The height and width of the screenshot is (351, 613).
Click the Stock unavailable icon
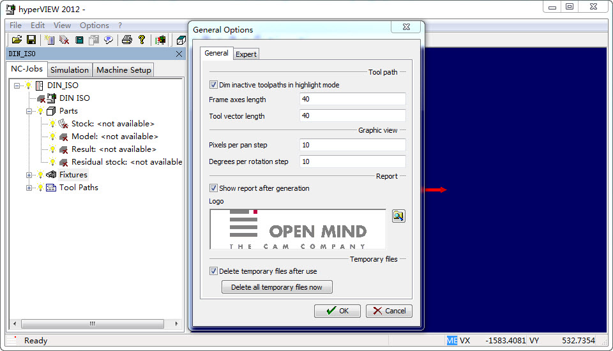point(63,124)
